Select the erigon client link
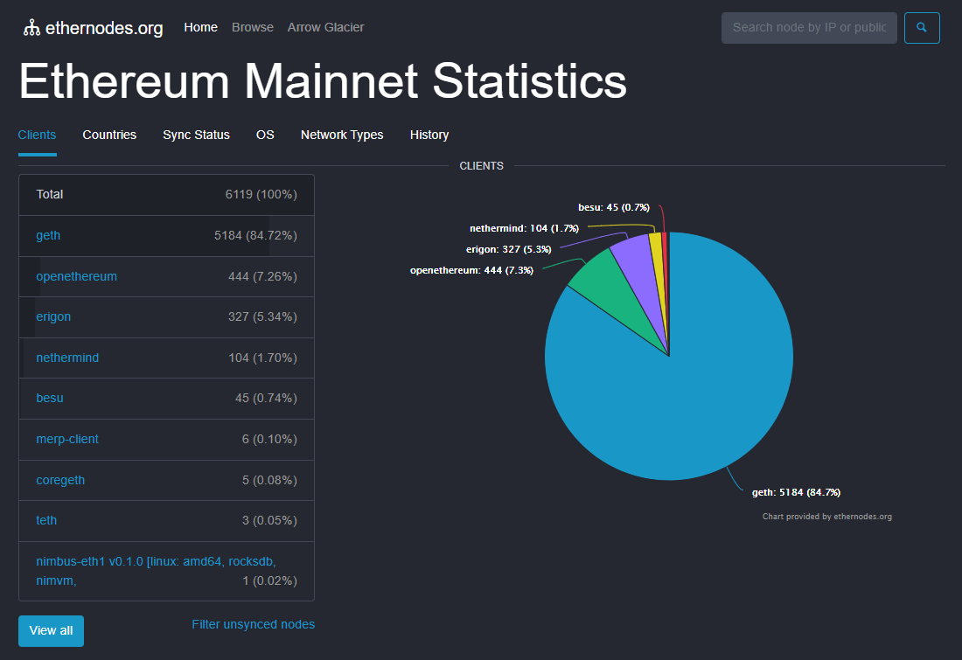The image size is (962, 660). (53, 316)
